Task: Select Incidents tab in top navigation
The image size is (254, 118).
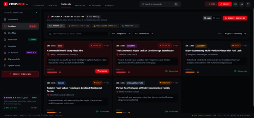Action: [x=66, y=4]
